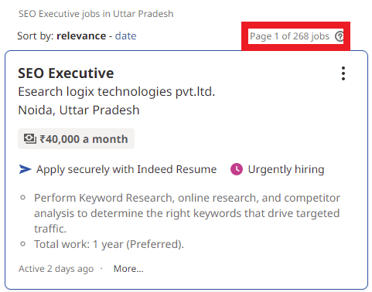
Task: Click Apply securely with Indeed Resume text
Action: (x=126, y=169)
